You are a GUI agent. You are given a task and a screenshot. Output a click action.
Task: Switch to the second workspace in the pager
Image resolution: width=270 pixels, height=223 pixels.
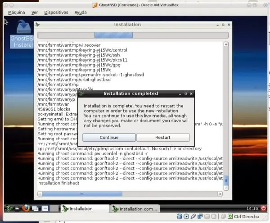point(54,209)
